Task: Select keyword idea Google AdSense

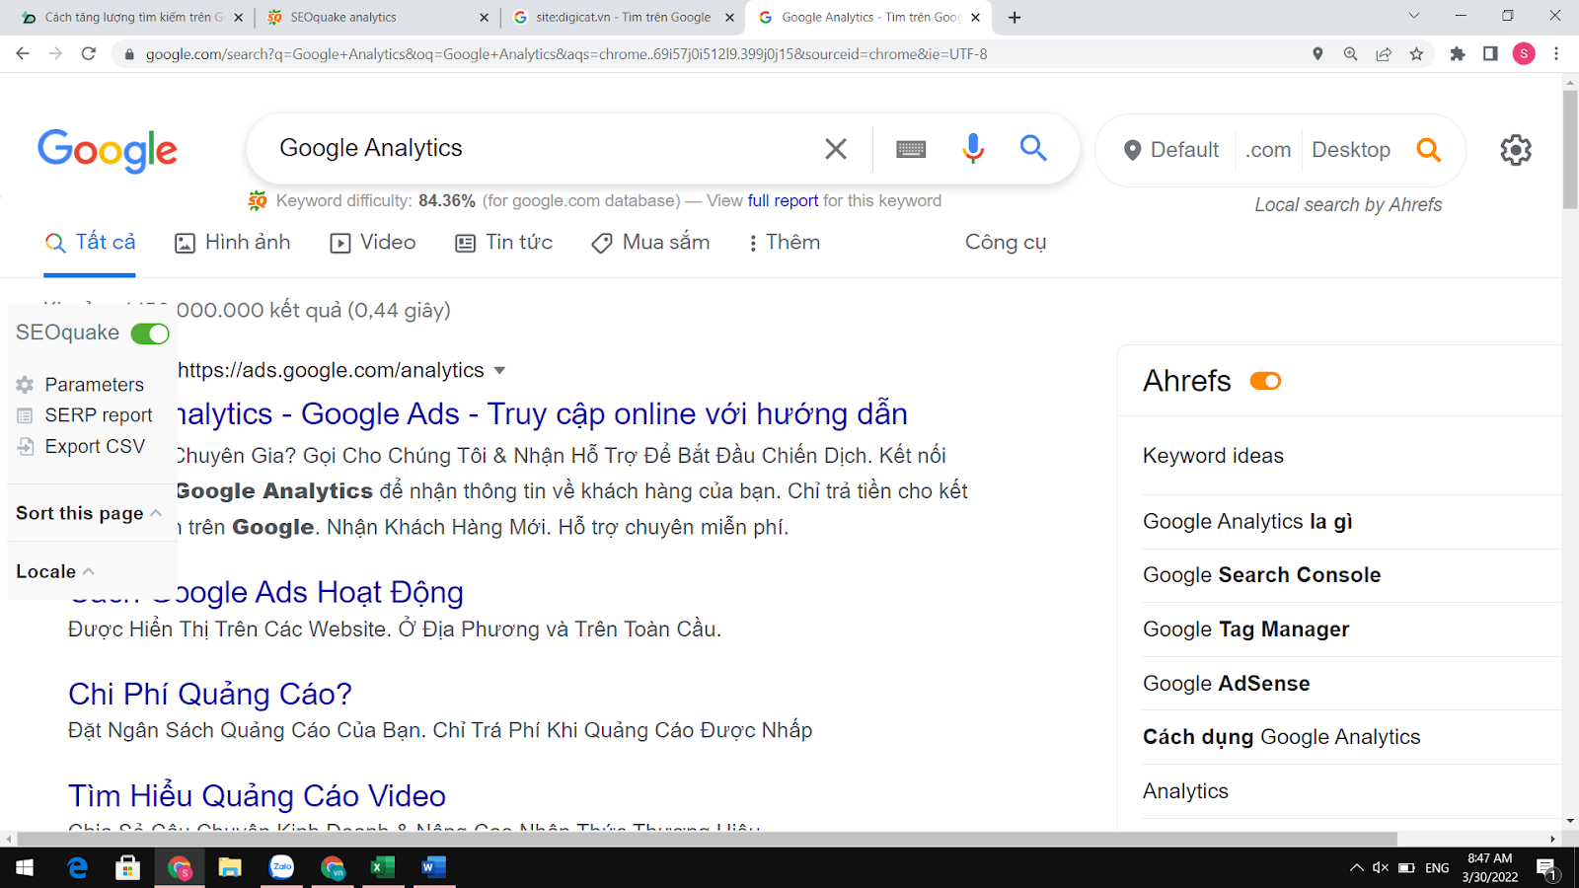Action: (x=1227, y=684)
